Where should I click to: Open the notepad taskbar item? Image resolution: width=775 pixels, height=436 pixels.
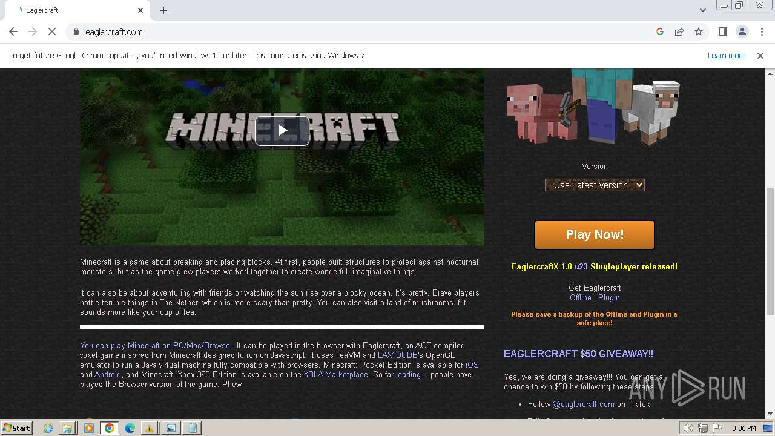[192, 428]
